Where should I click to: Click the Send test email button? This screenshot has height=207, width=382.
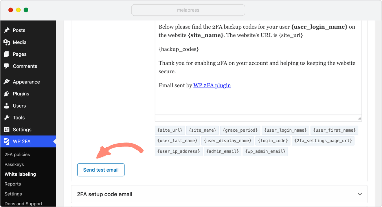[x=101, y=170]
